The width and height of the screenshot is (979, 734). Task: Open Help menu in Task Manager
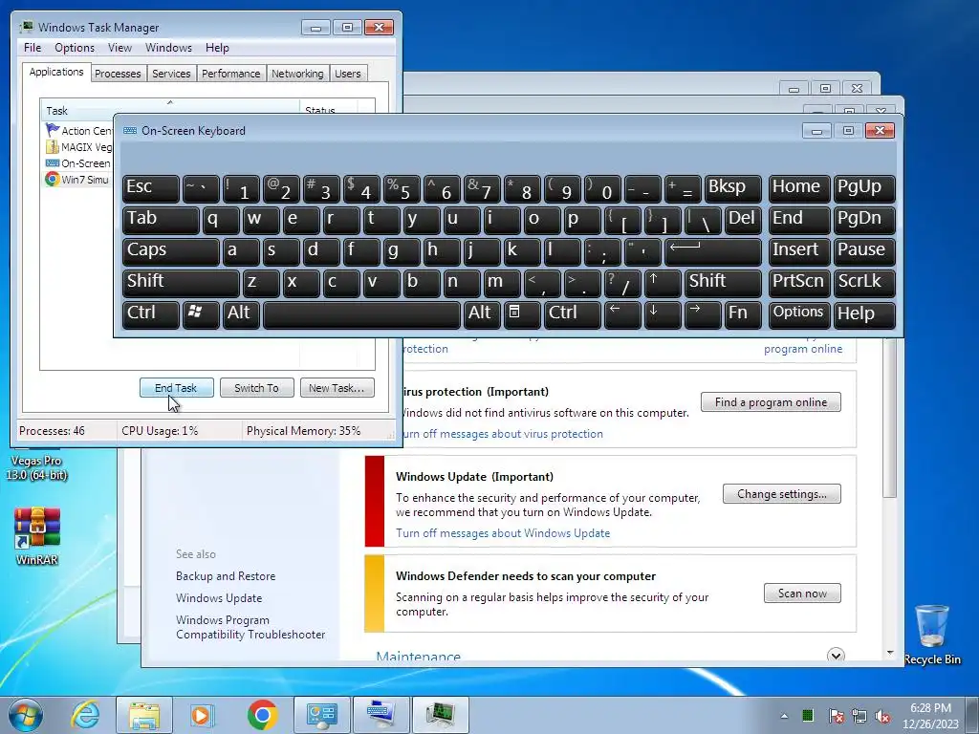217,48
